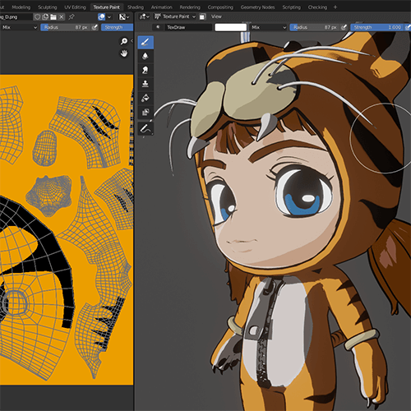This screenshot has width=411, height=411.
Task: Click the image editor zoom magnifier icon
Action: 124,41
